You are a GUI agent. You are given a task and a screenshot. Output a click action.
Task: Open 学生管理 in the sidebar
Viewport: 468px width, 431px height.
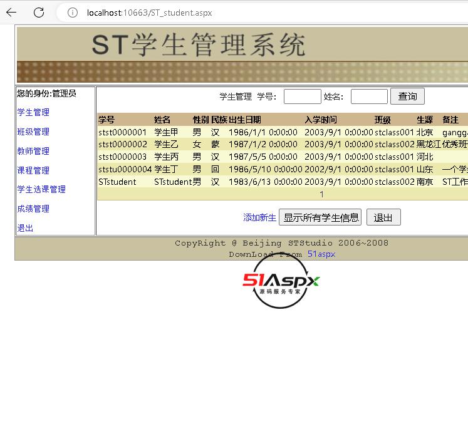[x=33, y=113]
